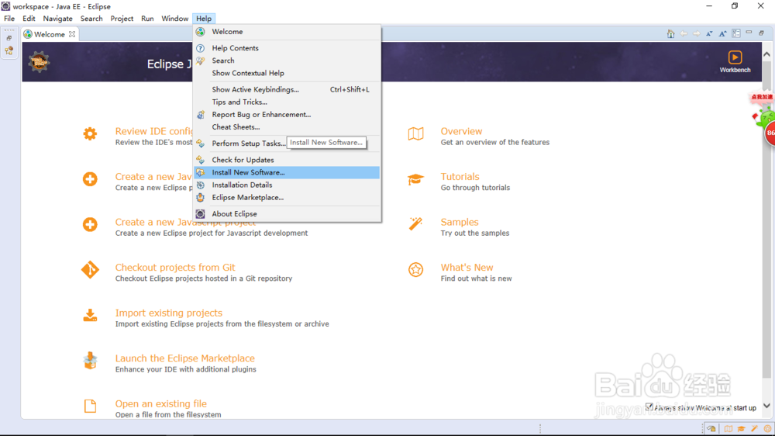This screenshot has height=436, width=775.
Task: Open the Import existing projects link
Action: (168, 313)
